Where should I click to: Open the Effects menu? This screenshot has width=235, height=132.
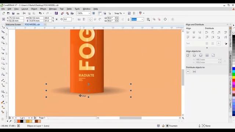click(43, 9)
